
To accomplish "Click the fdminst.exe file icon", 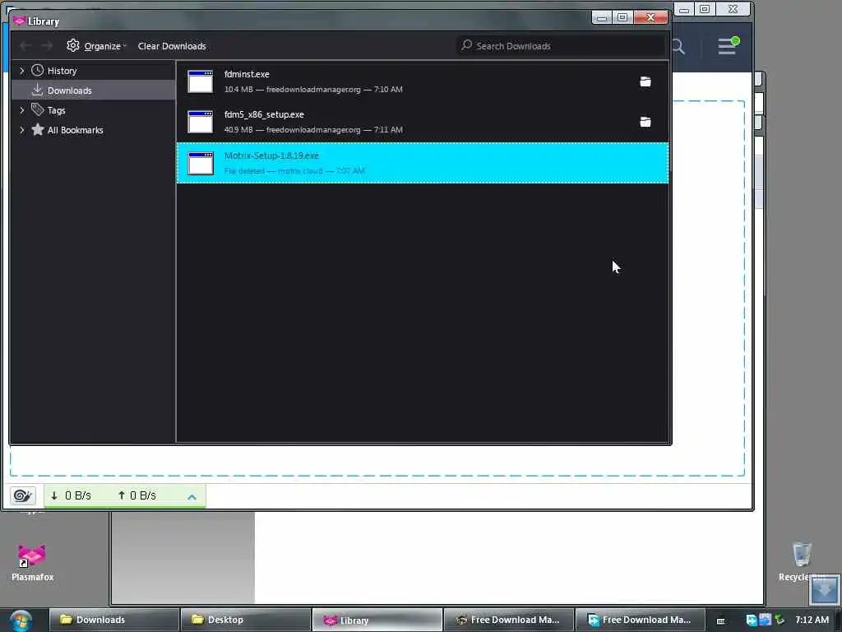I will click(201, 81).
